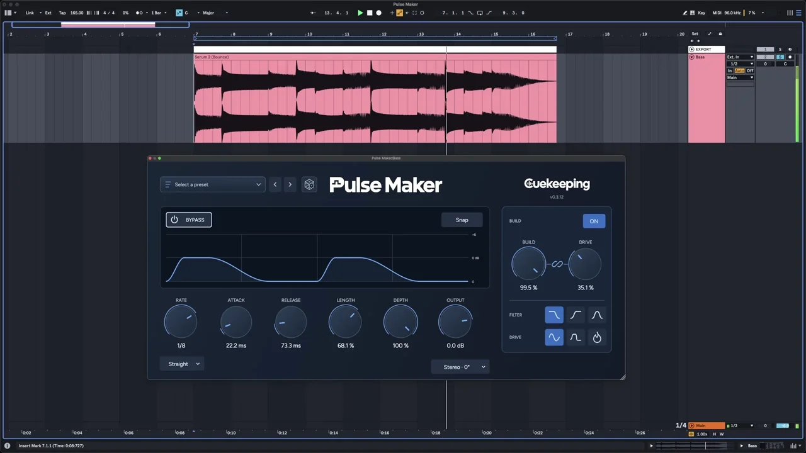Enable the draw mode pencil icon
Viewport: 806px width, 453px height.
[x=685, y=13]
